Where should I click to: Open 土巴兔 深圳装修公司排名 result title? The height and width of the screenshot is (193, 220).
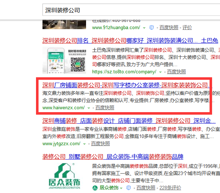(x=130, y=41)
